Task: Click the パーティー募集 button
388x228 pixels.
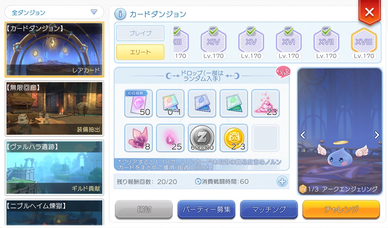Action: coord(206,210)
